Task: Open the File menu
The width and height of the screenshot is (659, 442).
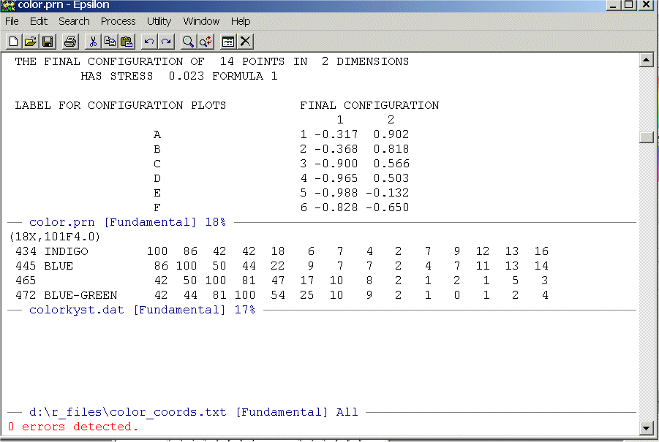Action: pyautogui.click(x=12, y=21)
